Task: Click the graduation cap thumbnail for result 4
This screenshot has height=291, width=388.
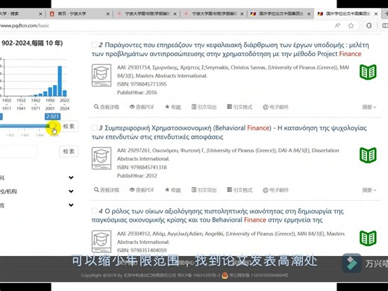Action: pyautogui.click(x=101, y=242)
